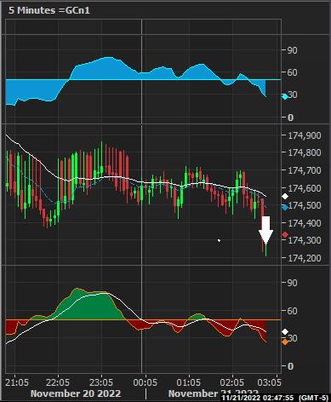The image size is (331, 402).
Task: Click the 00:05 time axis label
Action: click(x=145, y=382)
